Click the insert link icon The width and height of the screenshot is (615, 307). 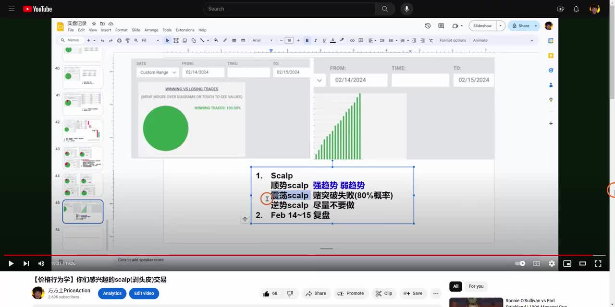(x=352, y=40)
